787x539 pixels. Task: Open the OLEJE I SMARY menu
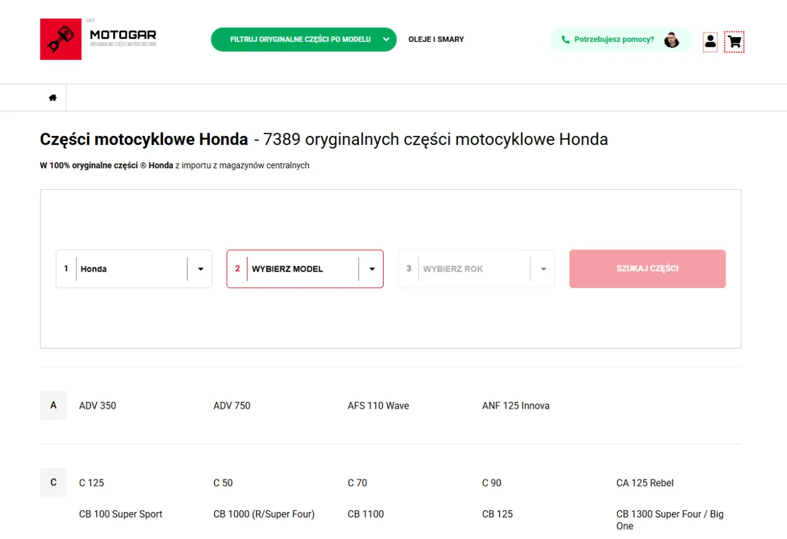[x=436, y=39]
